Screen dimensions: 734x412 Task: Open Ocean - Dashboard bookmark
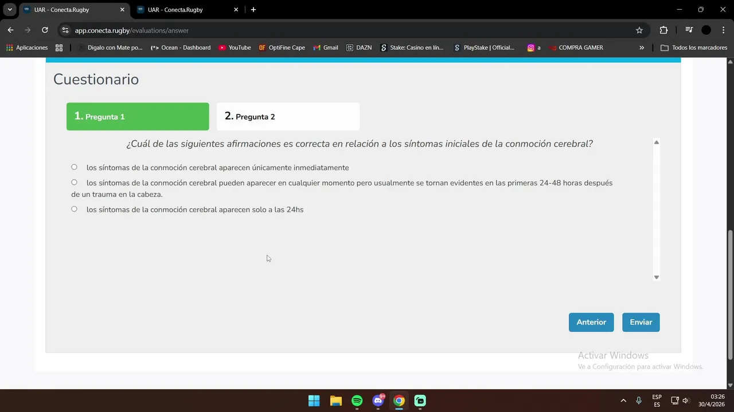click(x=181, y=47)
